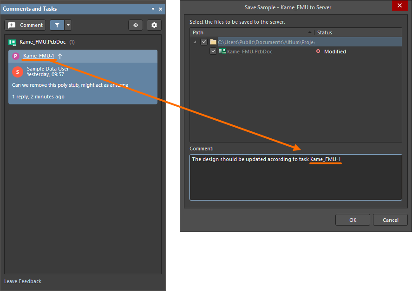Image resolution: width=412 pixels, height=291 pixels.
Task: Click the red S user avatar
Action: click(17, 71)
